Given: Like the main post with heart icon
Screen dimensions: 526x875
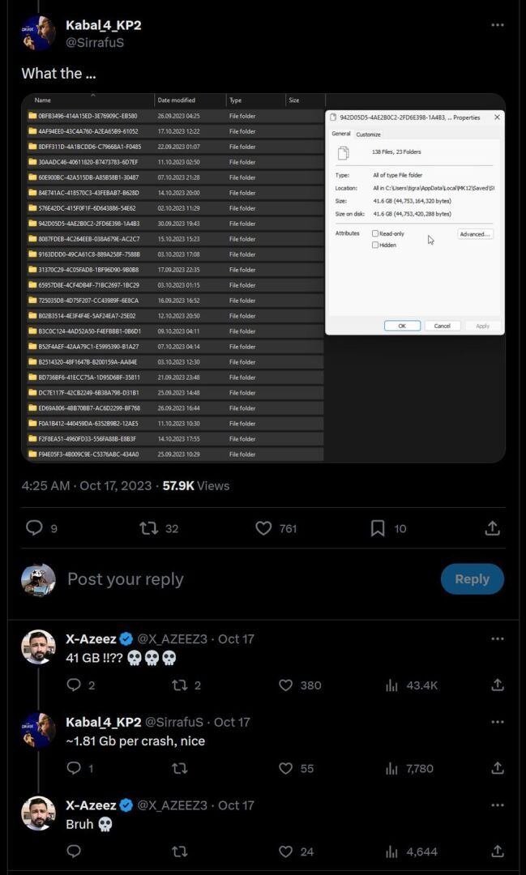Looking at the screenshot, I should (264, 528).
